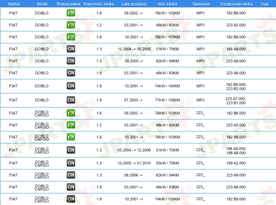The image size is (276, 205).
Task: Click the ON icon in the DOBLO CARGO 74kW / 100KM row
Action: pyautogui.click(x=71, y=199)
